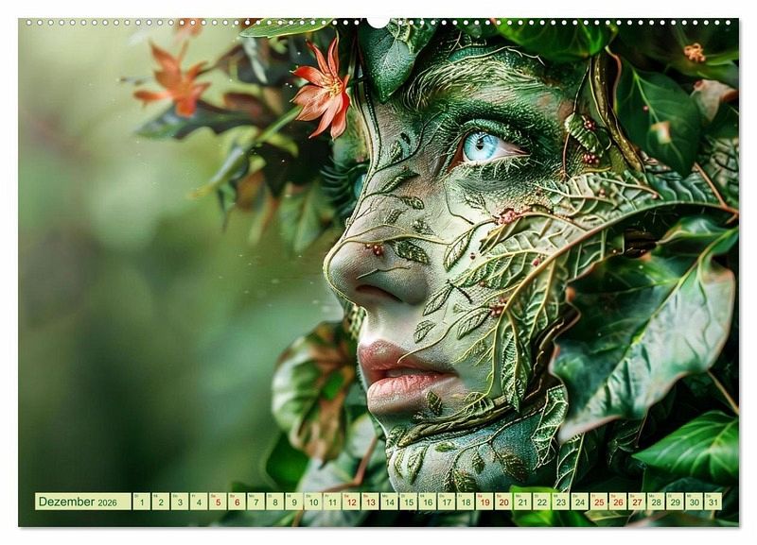
Task: Click day 17 in the calendar strip
Action: [447, 502]
